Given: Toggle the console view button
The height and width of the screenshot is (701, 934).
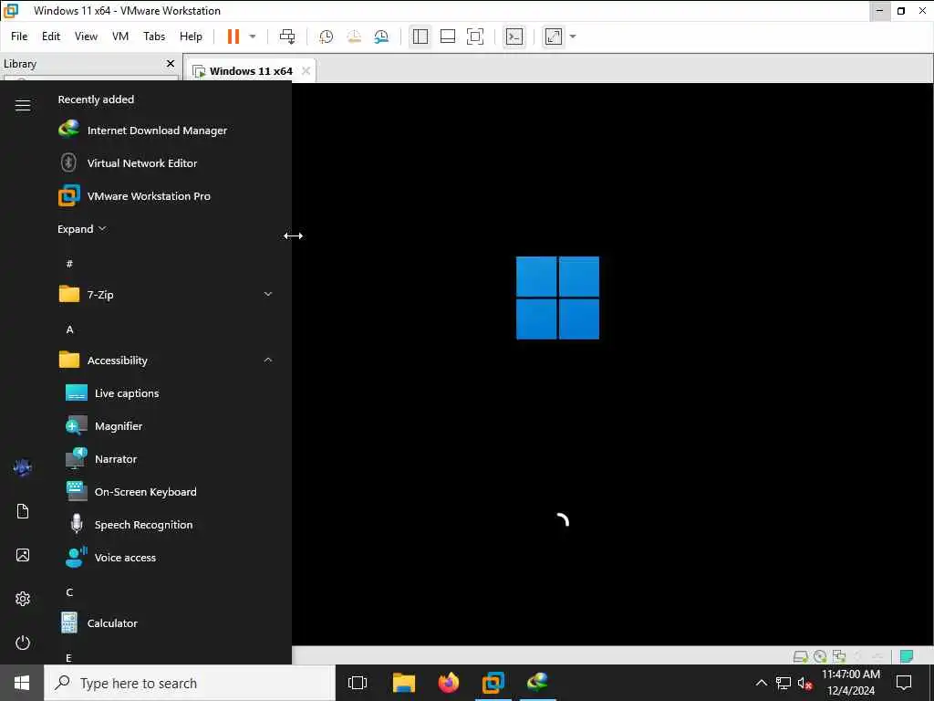Looking at the screenshot, I should (514, 37).
